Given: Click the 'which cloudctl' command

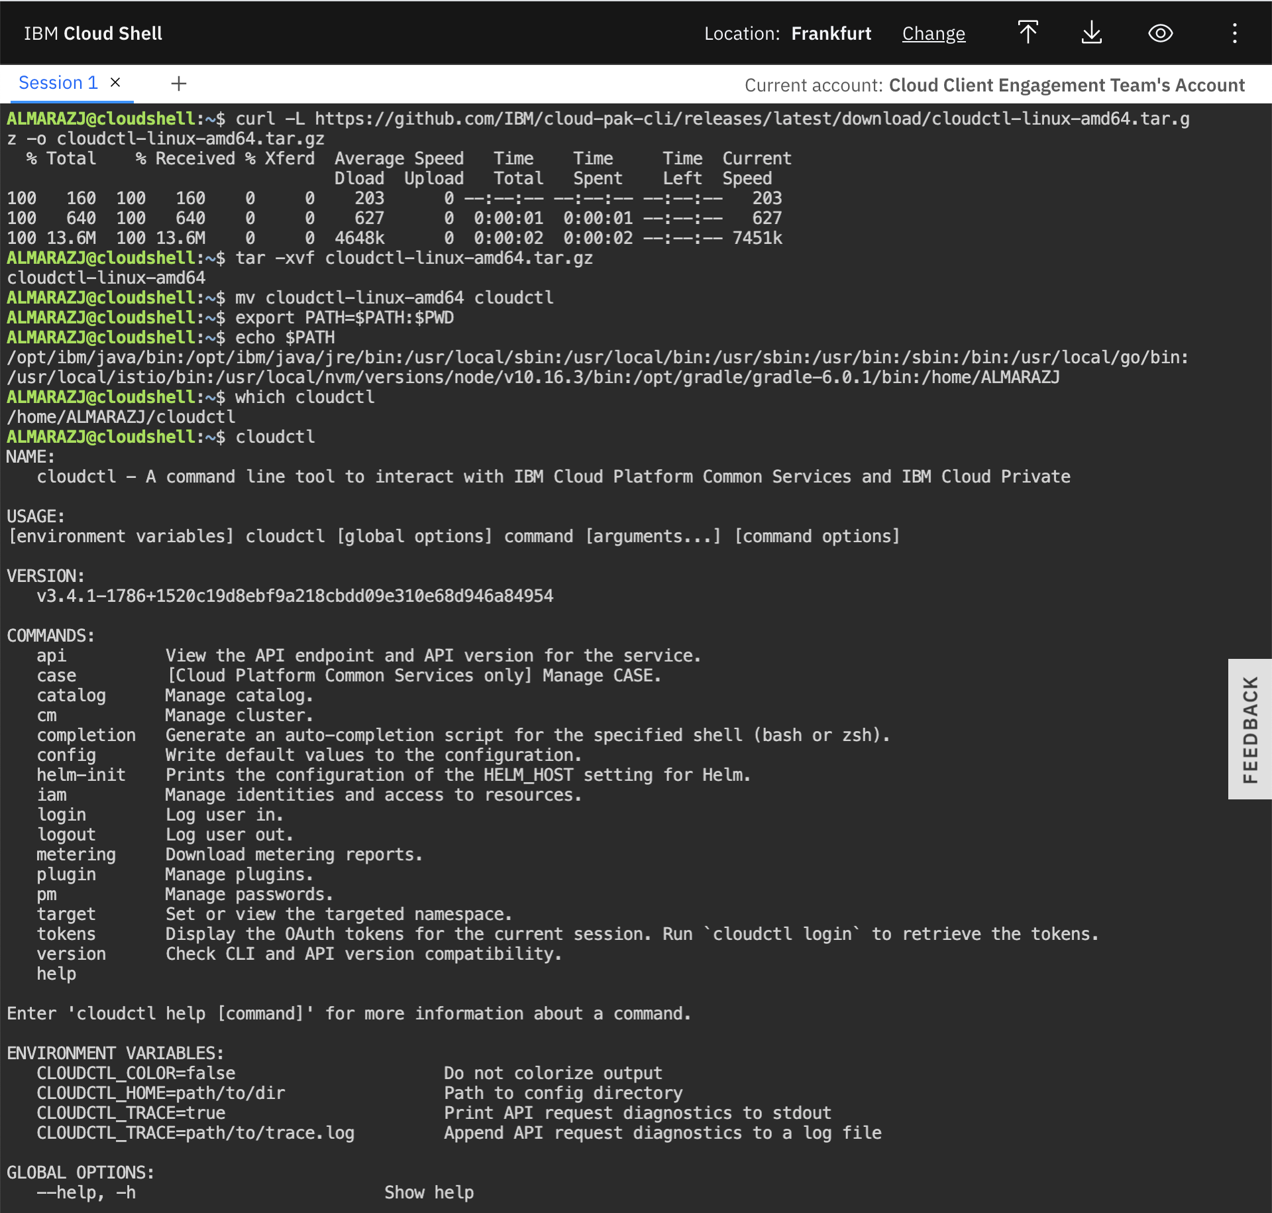Looking at the screenshot, I should pyautogui.click(x=305, y=398).
